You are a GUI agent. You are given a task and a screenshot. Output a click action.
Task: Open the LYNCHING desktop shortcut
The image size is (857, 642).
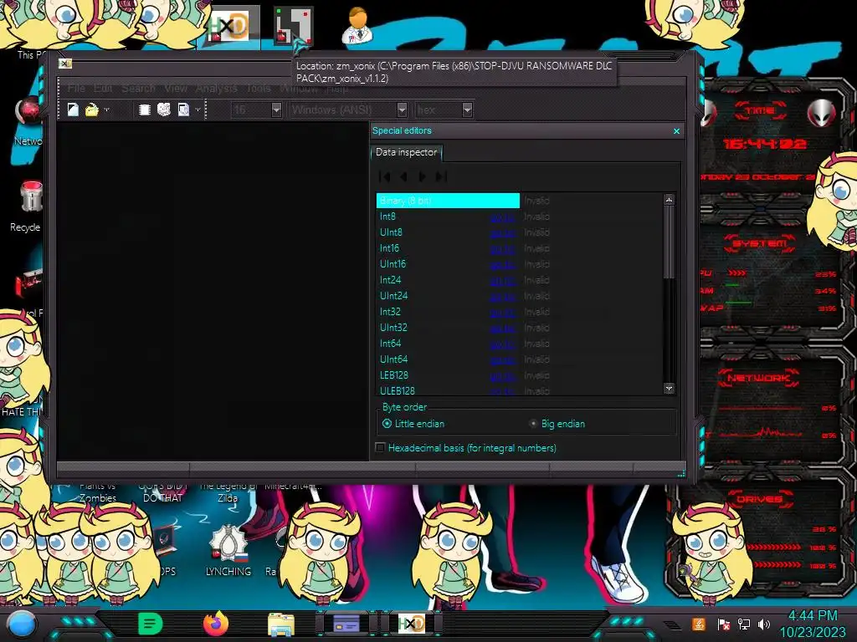pos(228,550)
